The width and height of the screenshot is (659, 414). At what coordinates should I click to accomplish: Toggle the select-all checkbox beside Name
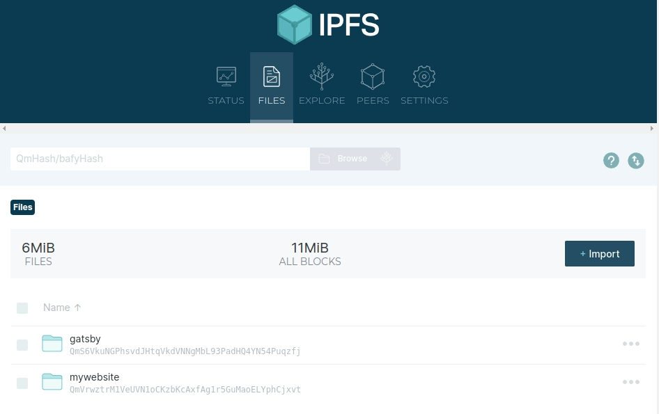coord(22,308)
